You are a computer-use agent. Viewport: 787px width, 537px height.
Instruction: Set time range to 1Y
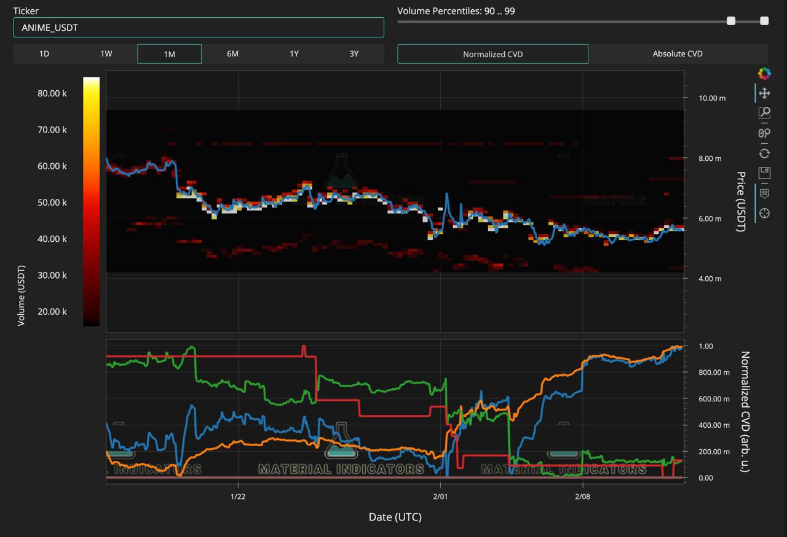[x=294, y=54]
